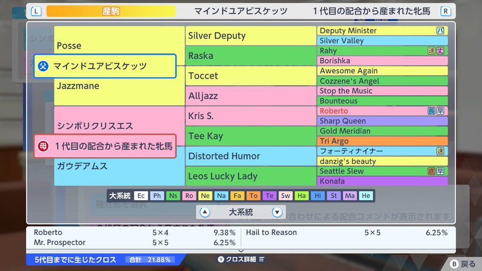Screen dimensions: 482x271
Task: Select Leos Lucky Lady cell
Action: [x=251, y=176]
